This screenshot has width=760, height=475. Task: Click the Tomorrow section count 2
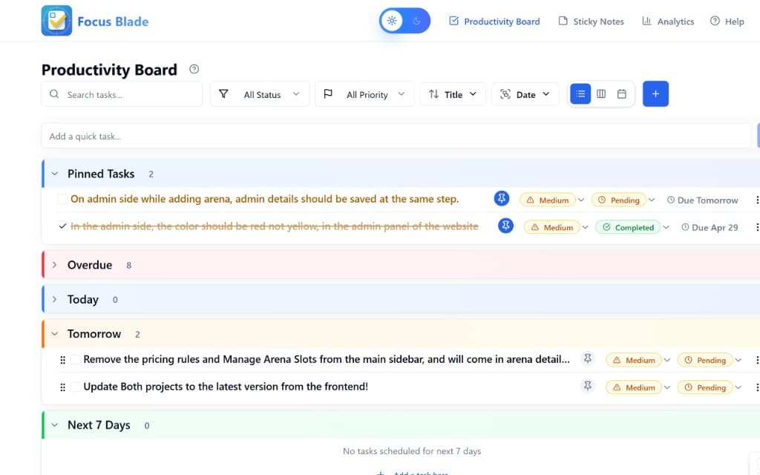(137, 334)
